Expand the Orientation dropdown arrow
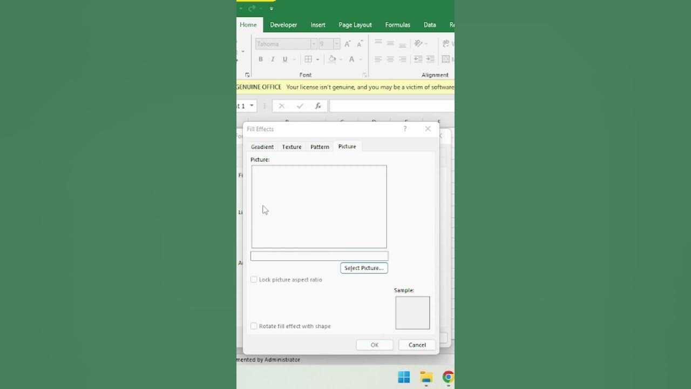Viewport: 691px width, 389px height. (426, 43)
